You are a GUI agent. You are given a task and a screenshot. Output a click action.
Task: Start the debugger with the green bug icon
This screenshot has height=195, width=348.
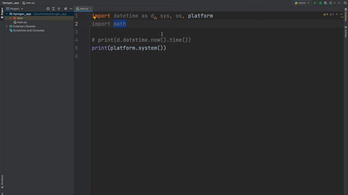click(320, 3)
